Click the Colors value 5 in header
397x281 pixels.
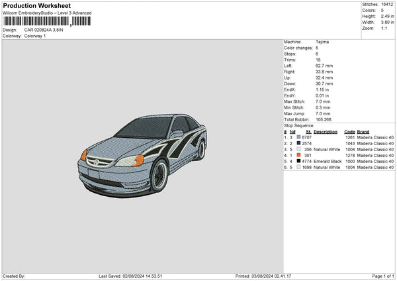coord(382,11)
